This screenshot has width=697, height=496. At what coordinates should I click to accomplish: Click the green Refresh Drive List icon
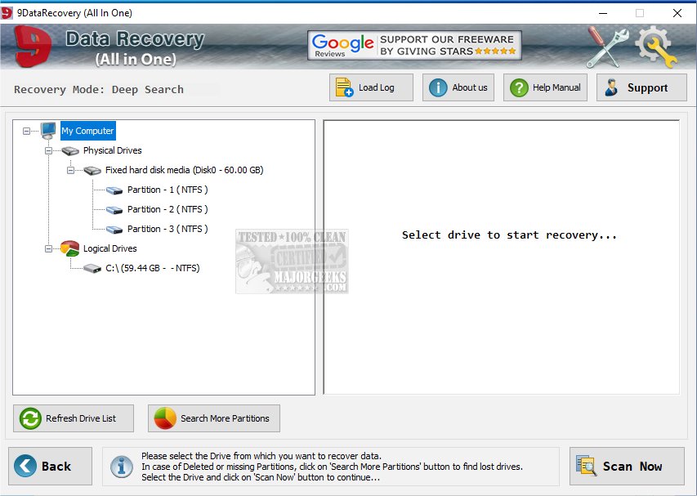point(30,418)
